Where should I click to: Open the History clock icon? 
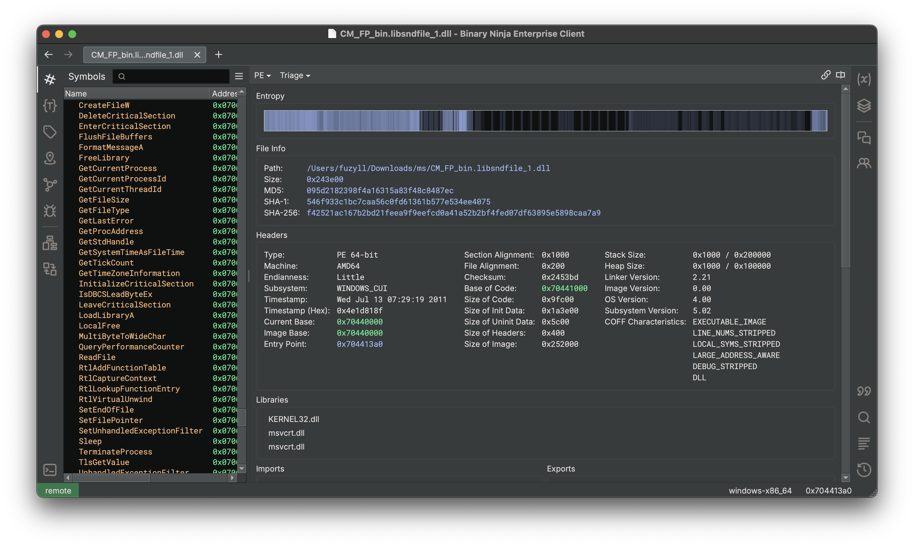tap(863, 470)
